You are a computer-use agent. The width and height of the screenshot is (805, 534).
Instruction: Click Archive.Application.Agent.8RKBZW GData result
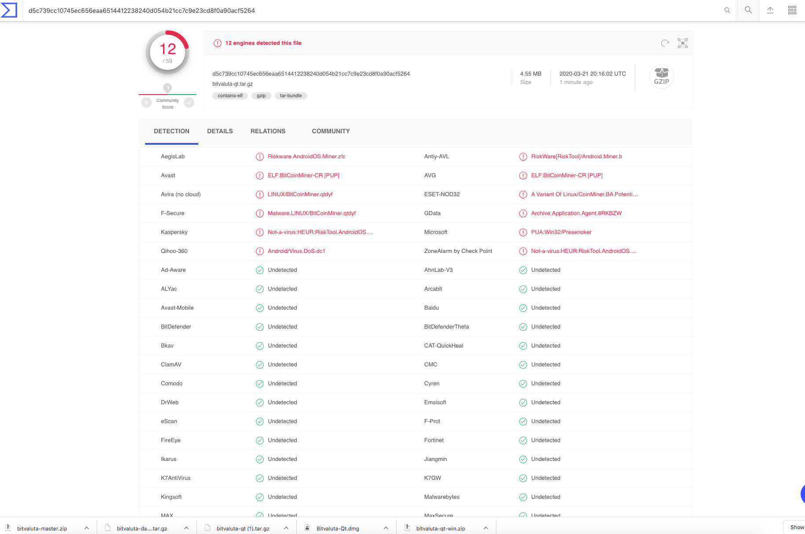coord(576,213)
